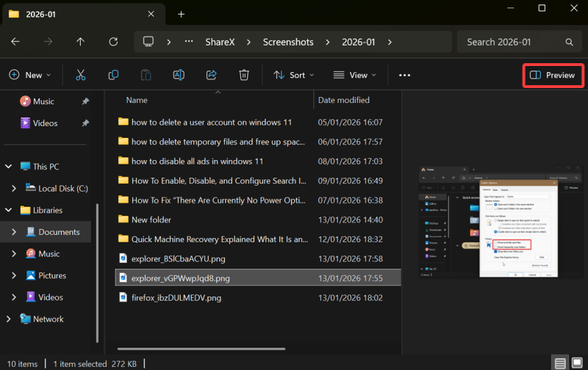Open the Sort dropdown menu
588x370 pixels.
(x=293, y=75)
